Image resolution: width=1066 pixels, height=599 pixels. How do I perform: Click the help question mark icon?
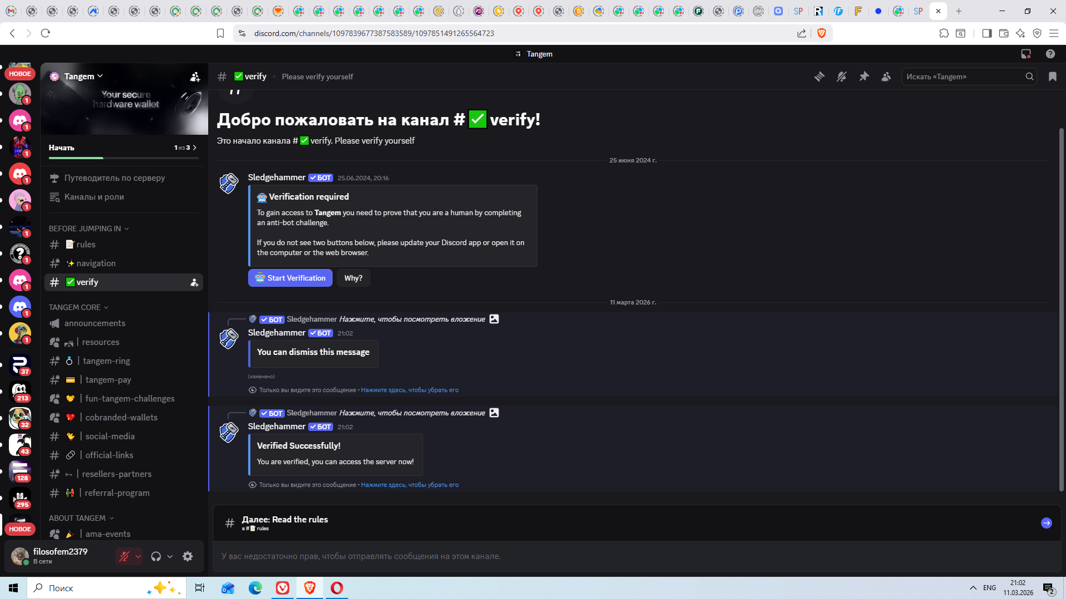click(1050, 54)
